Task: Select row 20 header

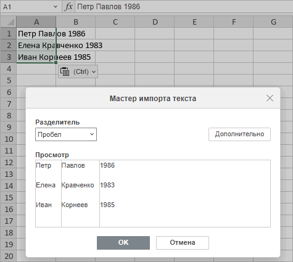Action: tap(9, 256)
